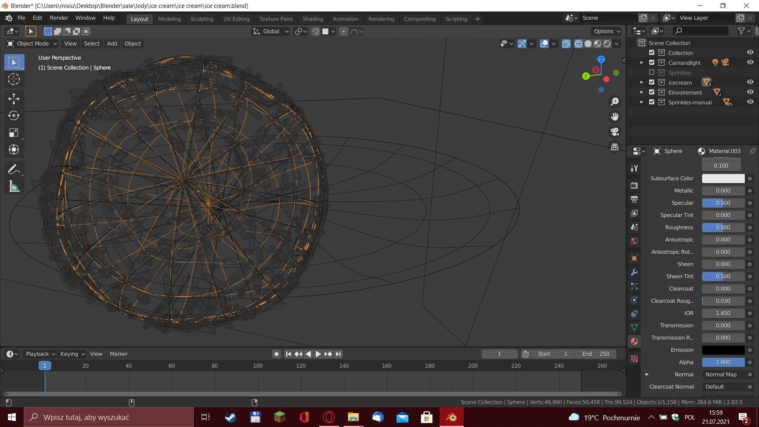The image size is (759, 427).
Task: Open the viewport Options button
Action: (x=606, y=31)
